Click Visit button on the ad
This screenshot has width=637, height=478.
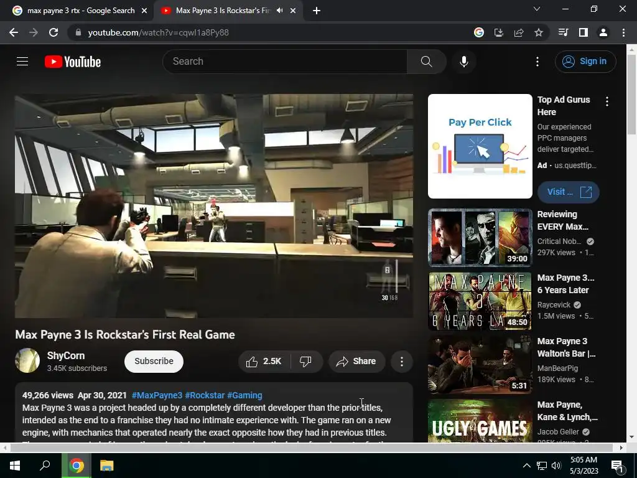568,192
